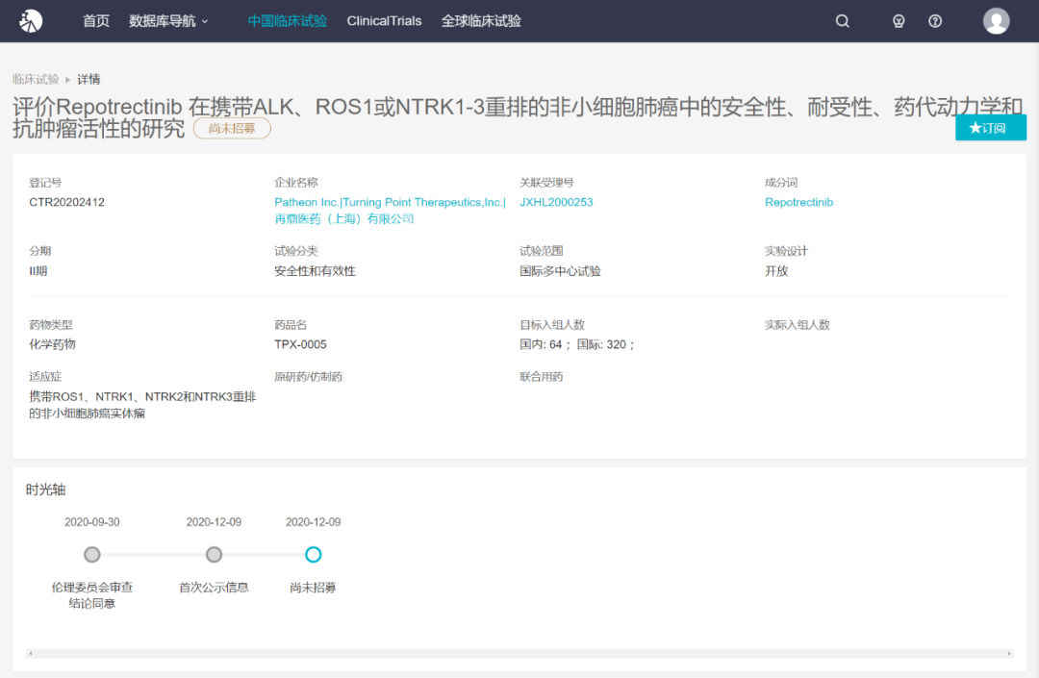The image size is (1039, 678).
Task: Click the 实际入组人数 field label
Action: [x=798, y=324]
